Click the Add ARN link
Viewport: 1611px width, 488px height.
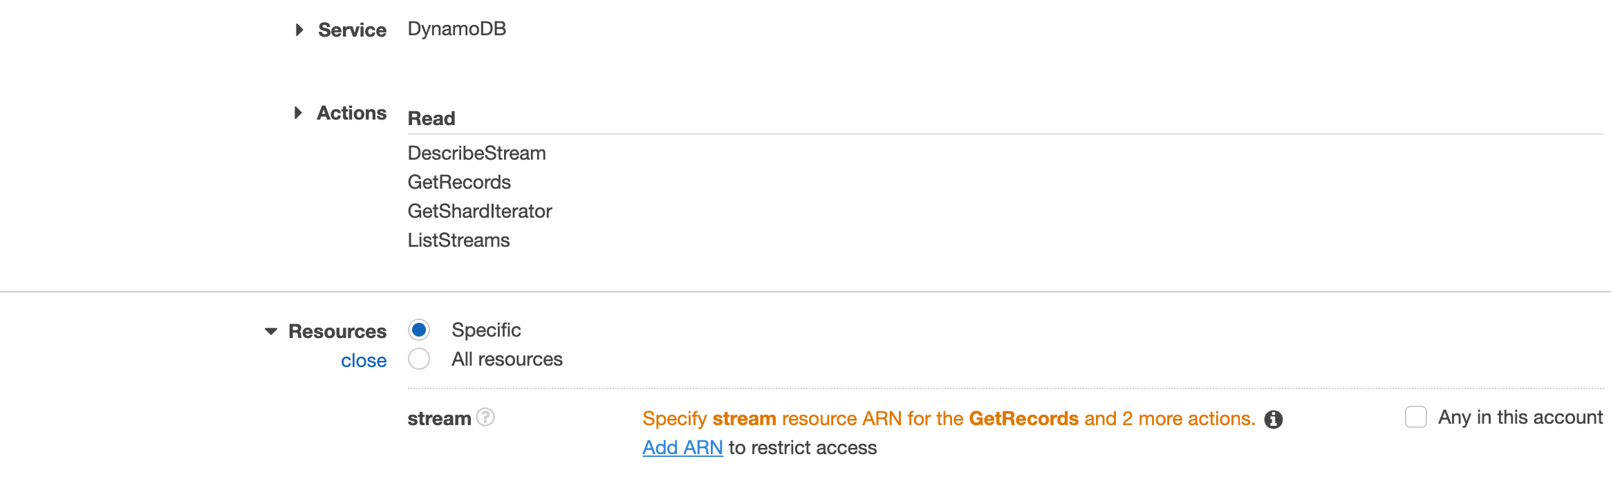pyautogui.click(x=682, y=448)
